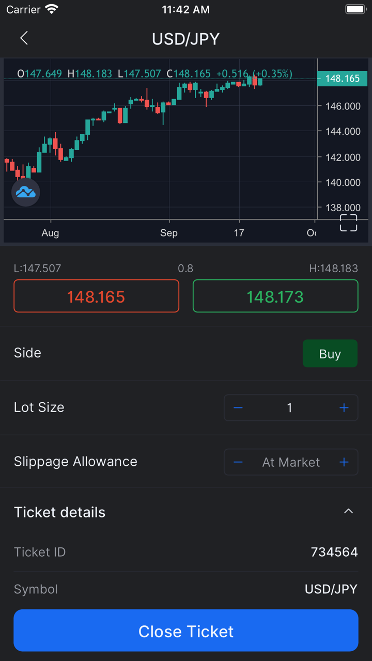Decrease slippage allowance with minus

[x=238, y=462]
